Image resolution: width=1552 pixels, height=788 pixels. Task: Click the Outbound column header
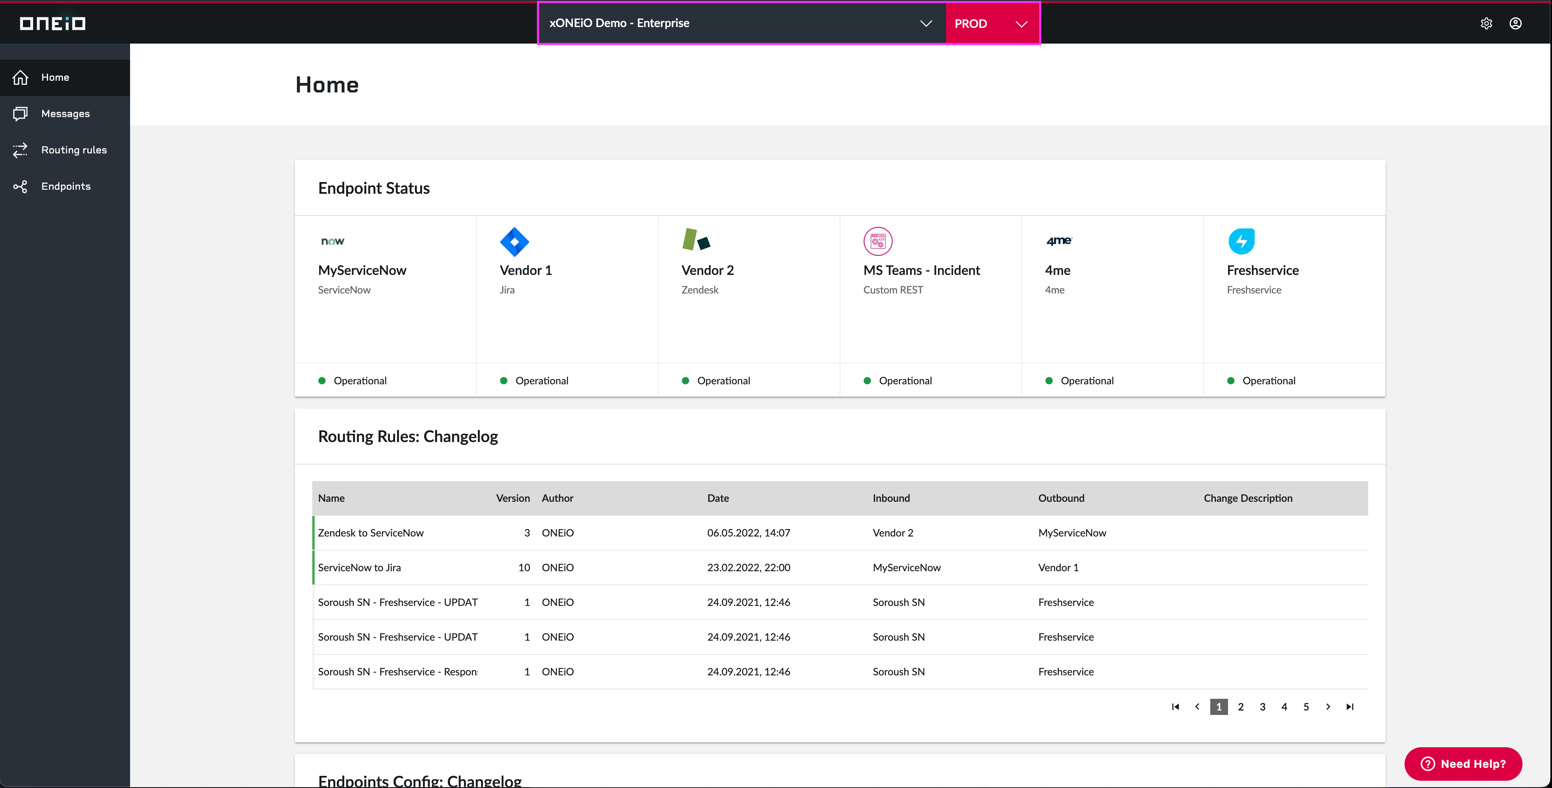tap(1061, 498)
